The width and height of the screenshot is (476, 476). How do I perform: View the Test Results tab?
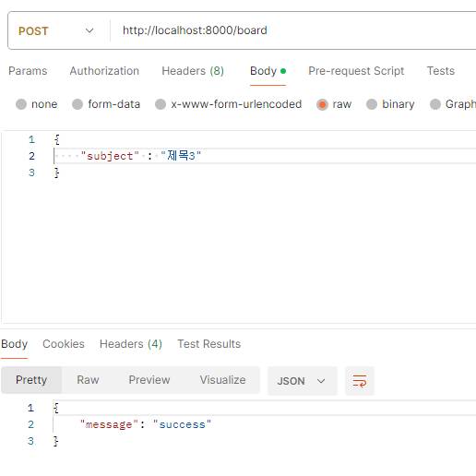pos(208,344)
